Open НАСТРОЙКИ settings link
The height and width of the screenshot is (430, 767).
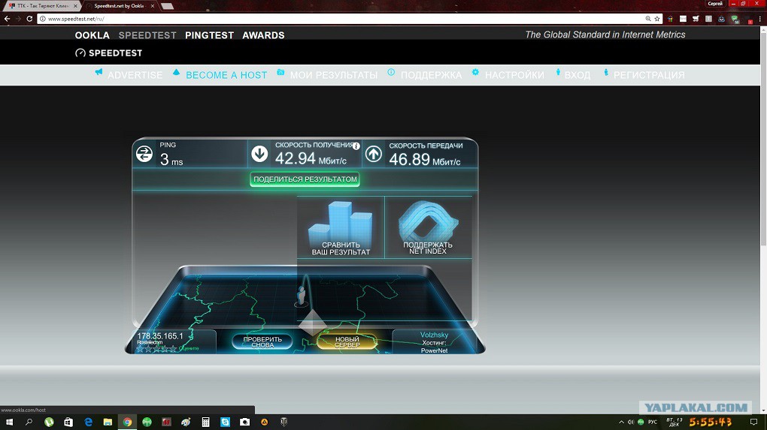point(514,75)
